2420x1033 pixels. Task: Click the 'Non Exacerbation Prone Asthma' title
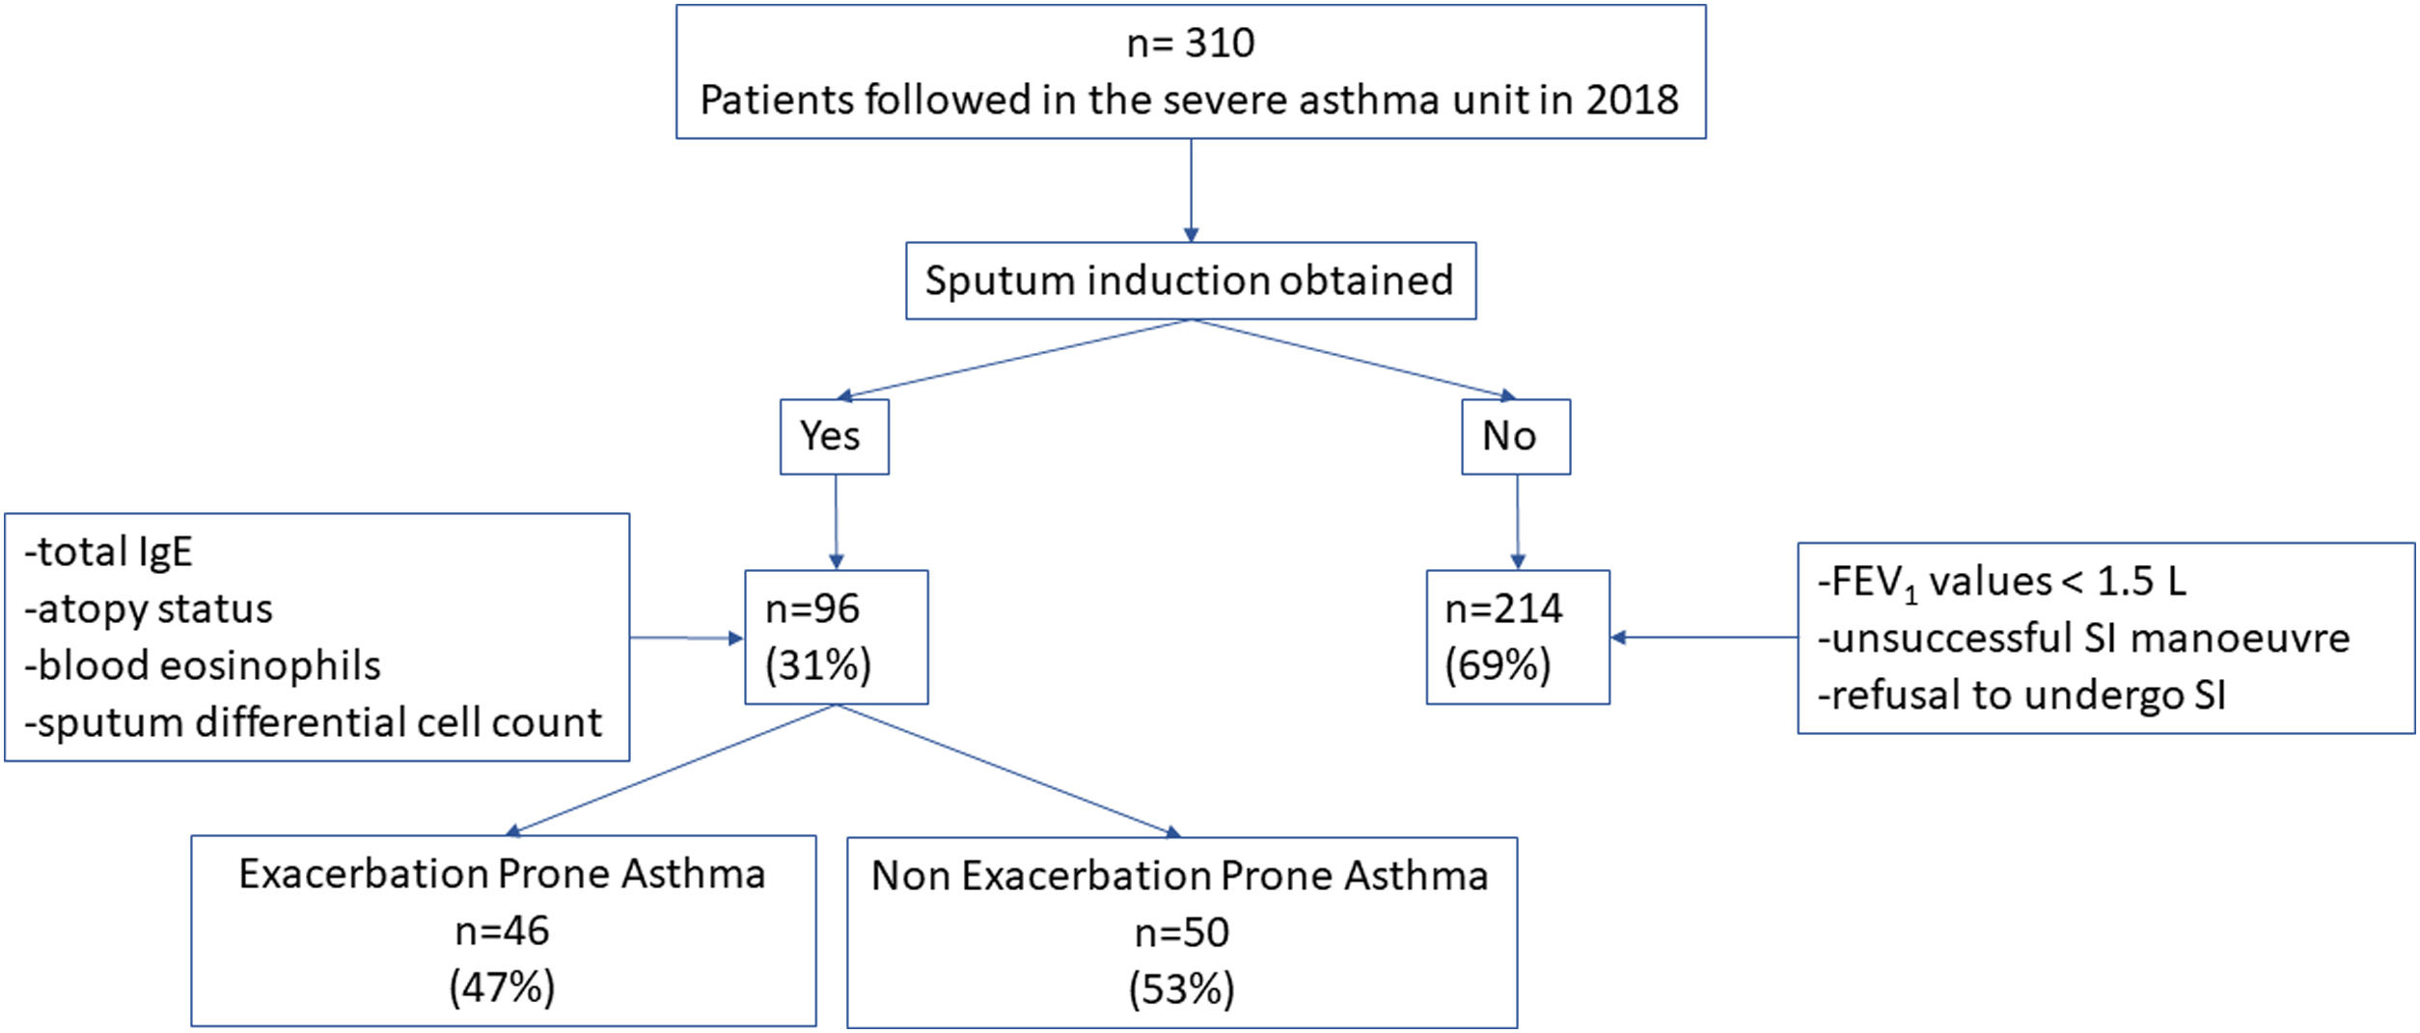(x=1180, y=876)
